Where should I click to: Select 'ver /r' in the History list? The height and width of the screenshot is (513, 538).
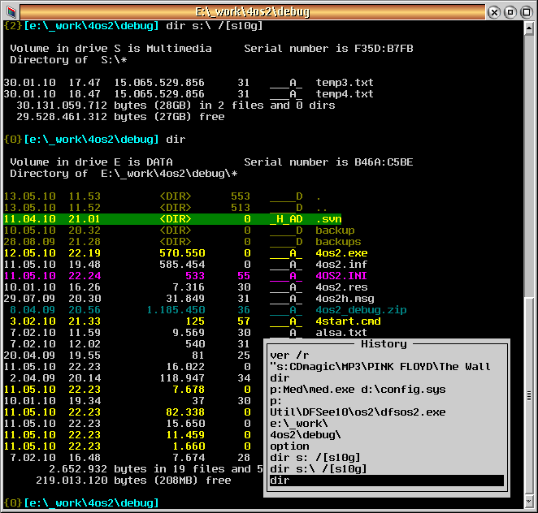[291, 356]
